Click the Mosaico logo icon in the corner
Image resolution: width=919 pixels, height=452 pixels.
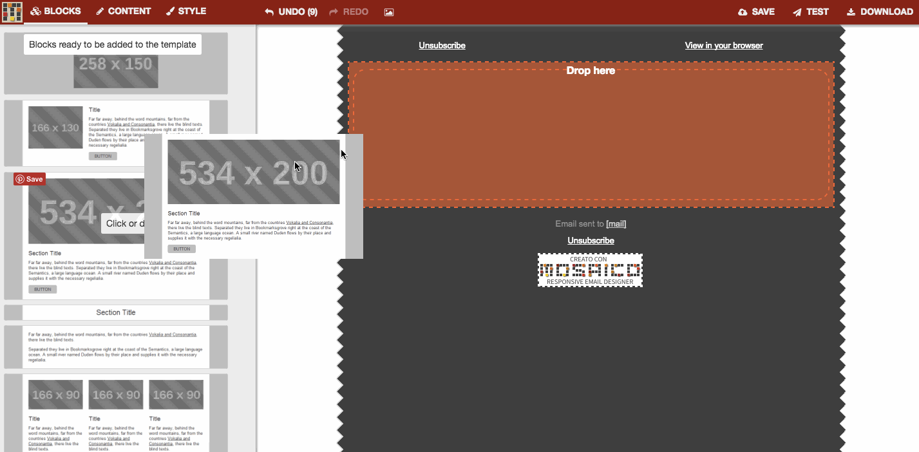[x=12, y=12]
